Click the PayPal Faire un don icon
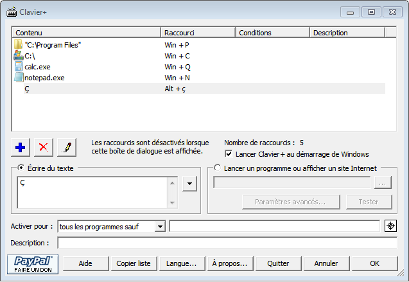The height and width of the screenshot is (282, 409). 33,264
